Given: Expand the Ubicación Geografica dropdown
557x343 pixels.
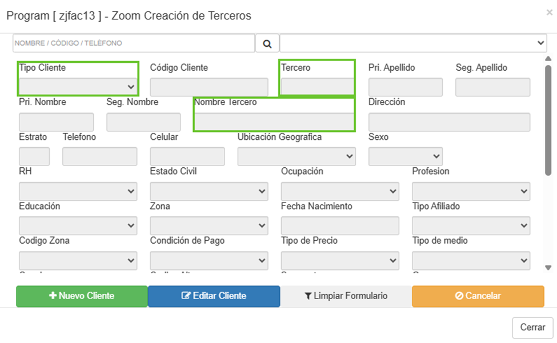Looking at the screenshot, I should click(x=296, y=156).
